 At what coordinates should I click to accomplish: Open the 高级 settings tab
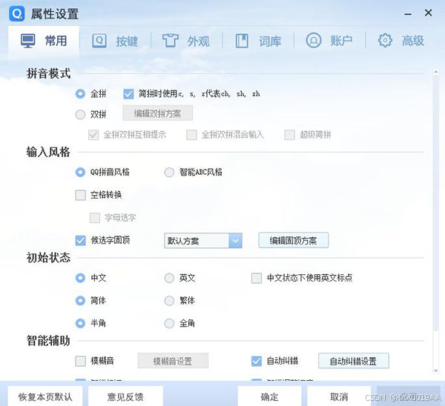click(x=400, y=41)
